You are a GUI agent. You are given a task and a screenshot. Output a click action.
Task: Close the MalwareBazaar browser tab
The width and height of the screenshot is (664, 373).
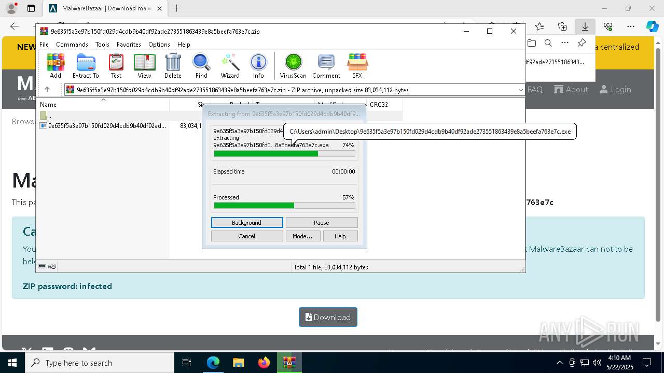coord(160,8)
